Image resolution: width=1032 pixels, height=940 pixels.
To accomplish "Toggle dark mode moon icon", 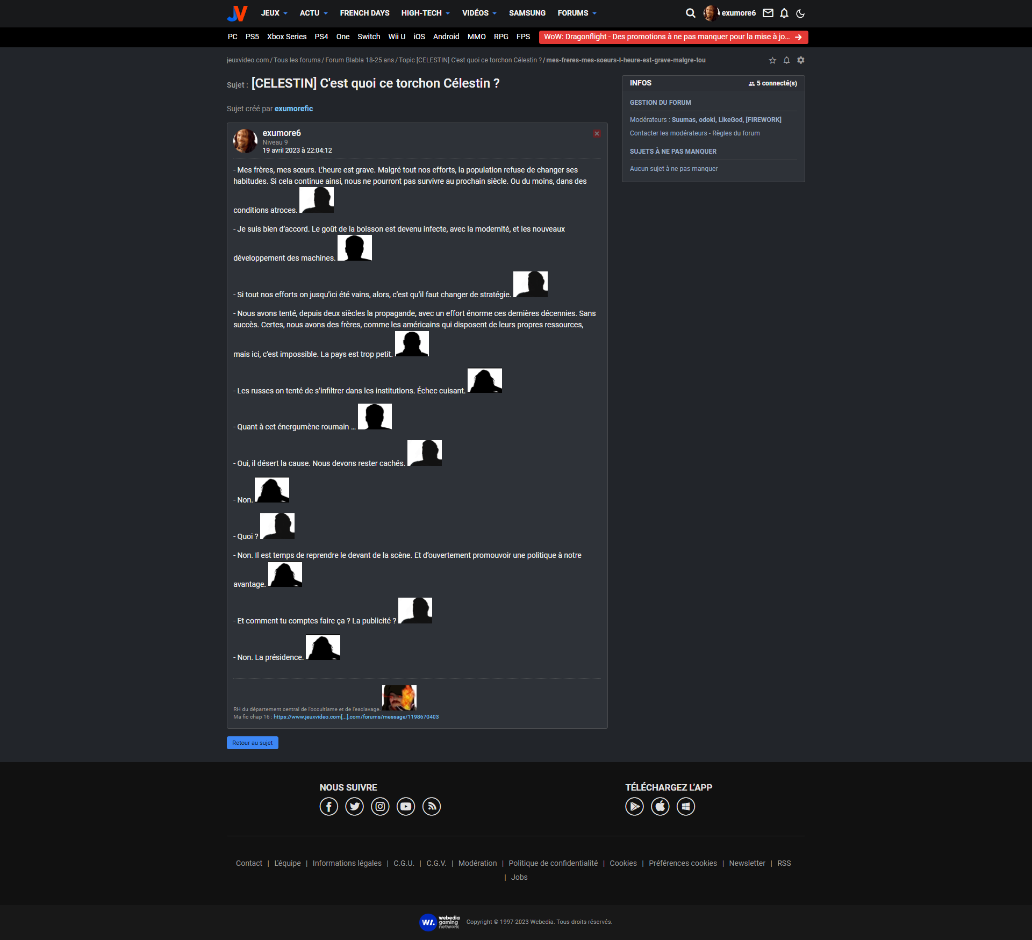I will point(800,13).
